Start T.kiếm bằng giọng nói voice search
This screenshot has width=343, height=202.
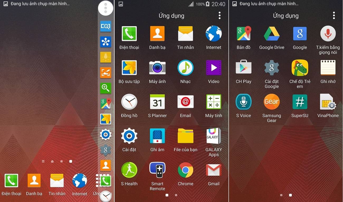328,34
